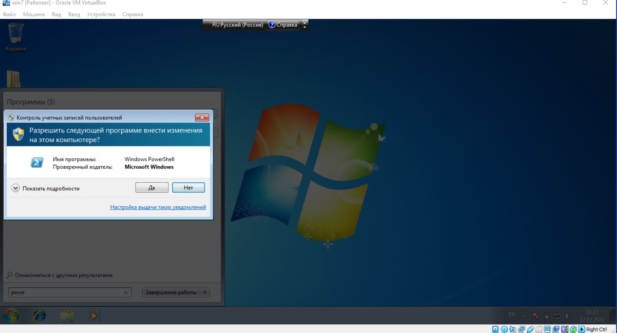617x333 pixels.
Task: Click the Справка button in the language bar
Action: (x=283, y=25)
